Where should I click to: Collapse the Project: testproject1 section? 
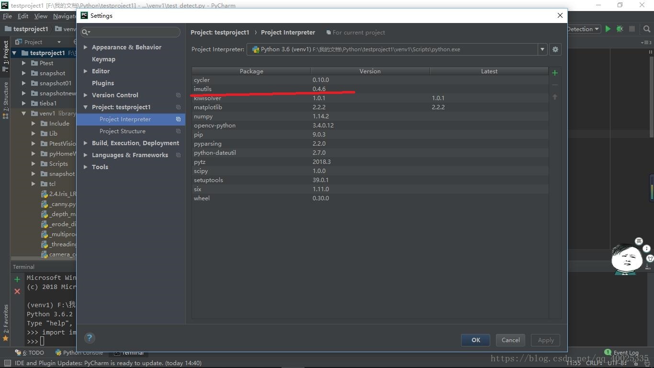pyautogui.click(x=86, y=107)
